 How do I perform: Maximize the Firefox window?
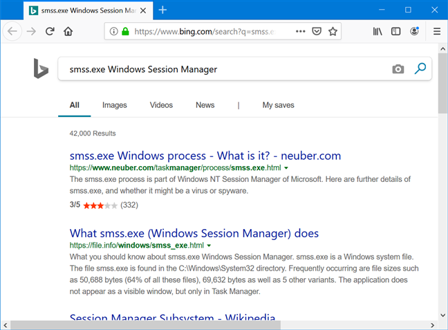pyautogui.click(x=408, y=10)
